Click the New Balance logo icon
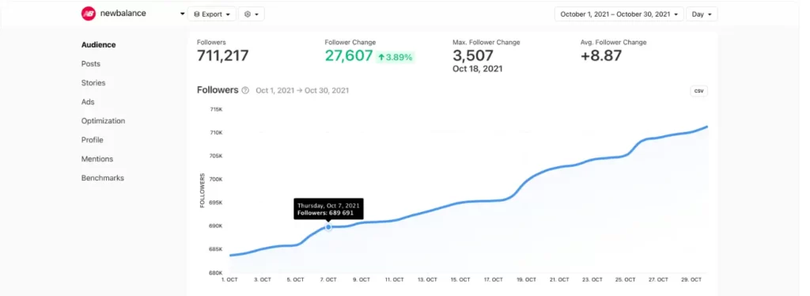This screenshot has height=296, width=810. [89, 14]
